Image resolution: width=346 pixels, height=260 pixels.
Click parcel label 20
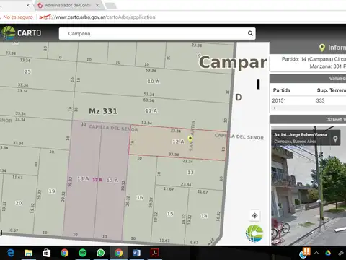(19, 203)
